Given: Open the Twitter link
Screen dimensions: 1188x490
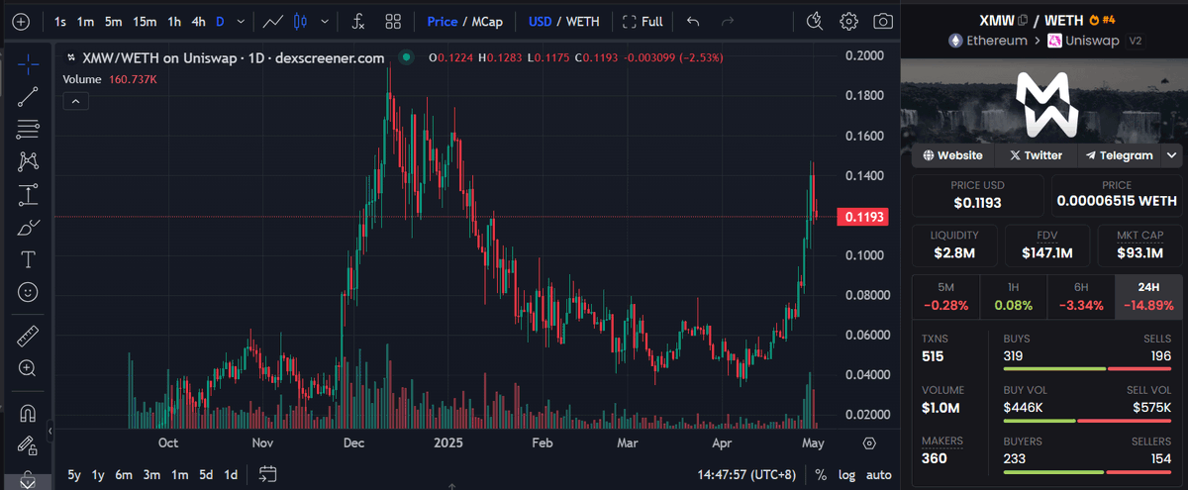Looking at the screenshot, I should [x=1036, y=155].
